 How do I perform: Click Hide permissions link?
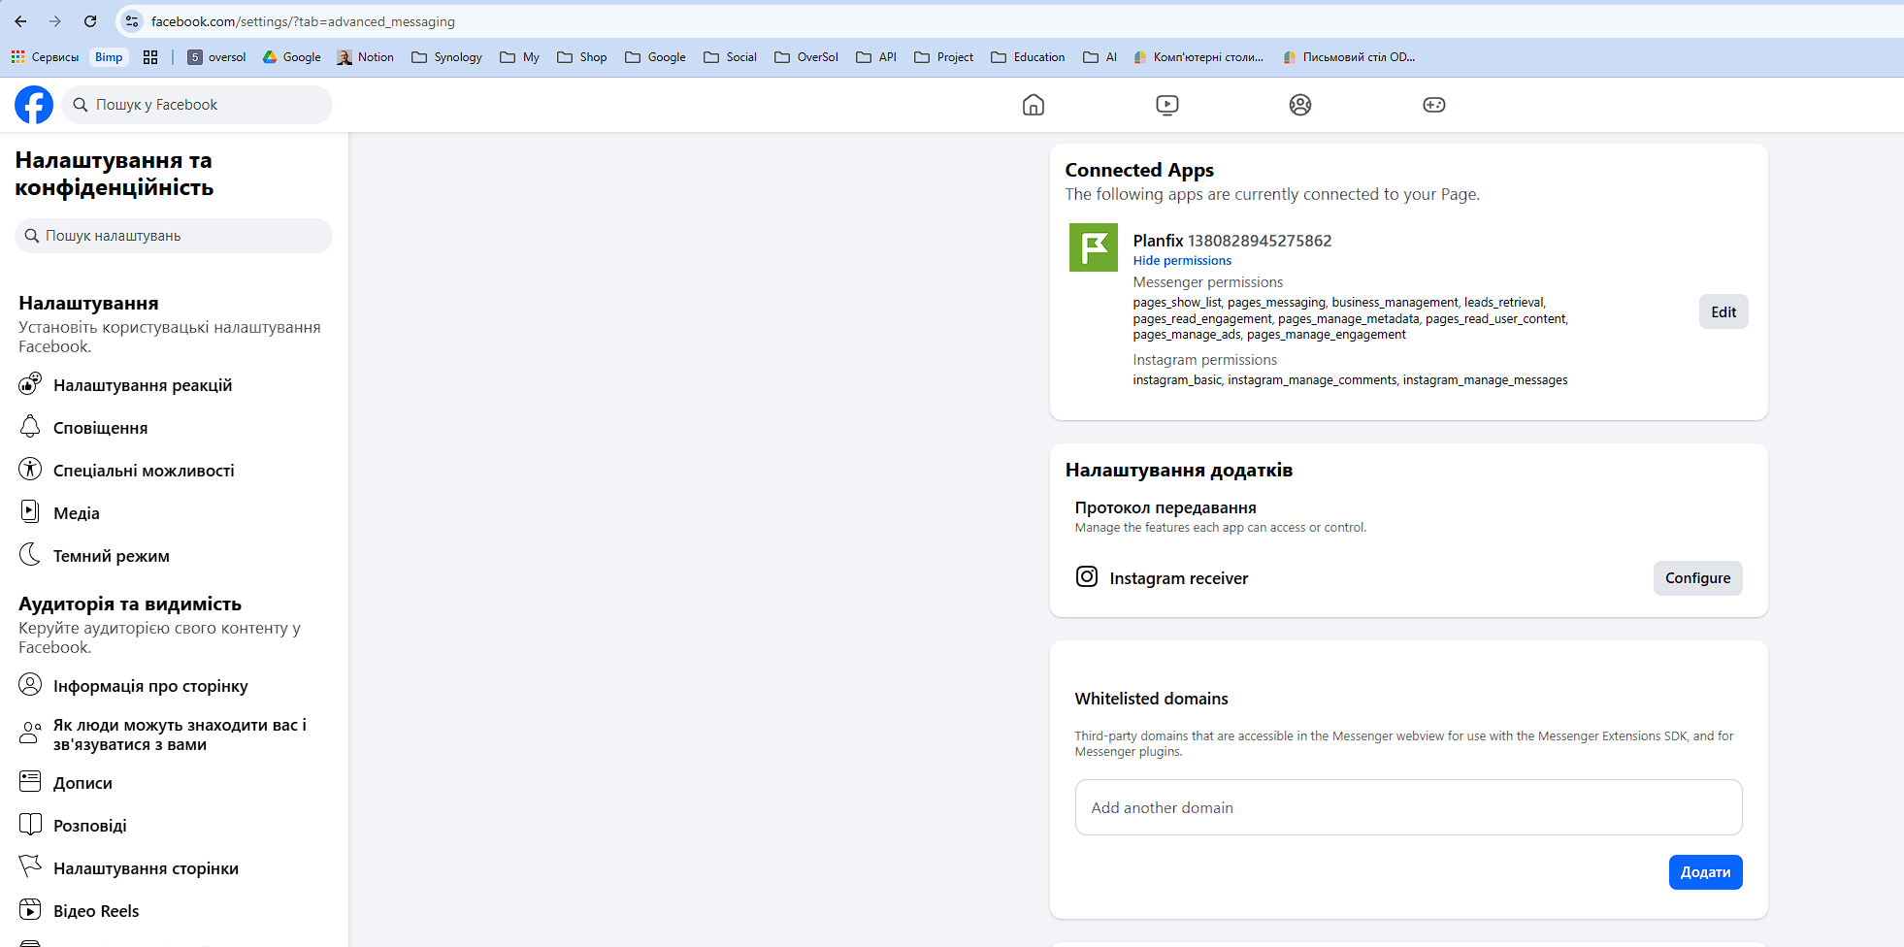pyautogui.click(x=1182, y=260)
